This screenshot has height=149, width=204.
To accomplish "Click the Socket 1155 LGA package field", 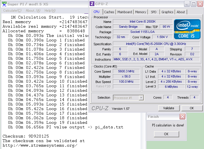I will pyautogui.click(x=143, y=32).
